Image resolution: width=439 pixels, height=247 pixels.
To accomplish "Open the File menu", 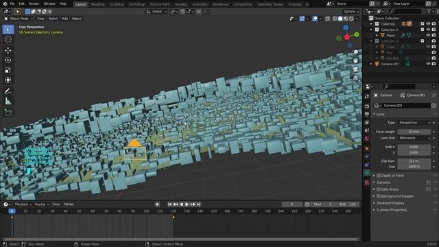I will 12,4.
